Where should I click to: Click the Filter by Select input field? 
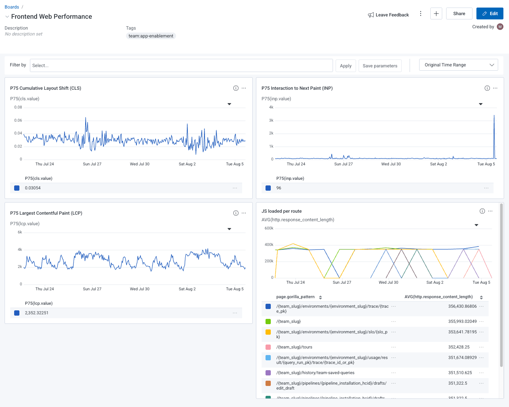click(x=181, y=65)
